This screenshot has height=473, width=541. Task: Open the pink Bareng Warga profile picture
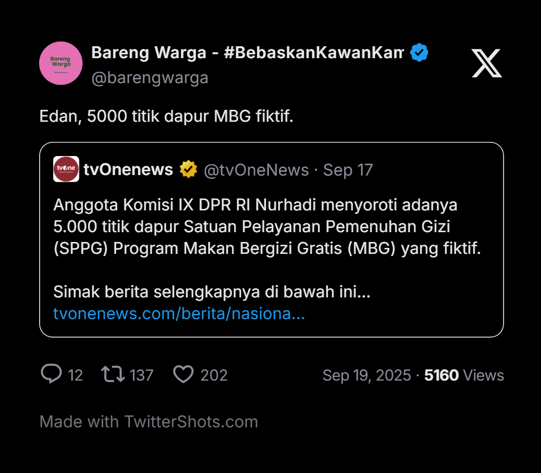pyautogui.click(x=61, y=63)
